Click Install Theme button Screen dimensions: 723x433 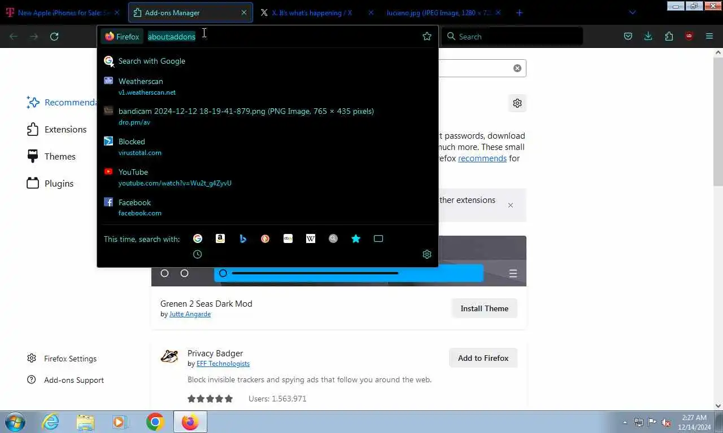click(484, 308)
